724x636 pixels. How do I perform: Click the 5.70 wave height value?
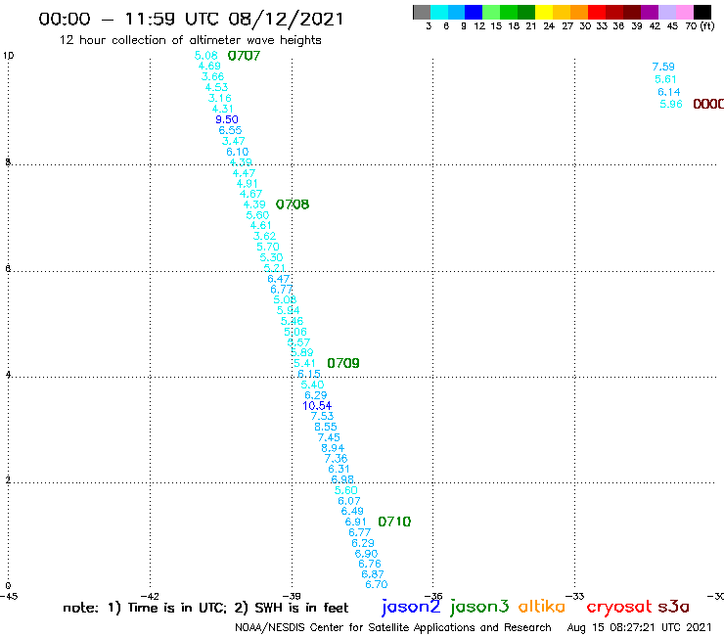point(268,248)
